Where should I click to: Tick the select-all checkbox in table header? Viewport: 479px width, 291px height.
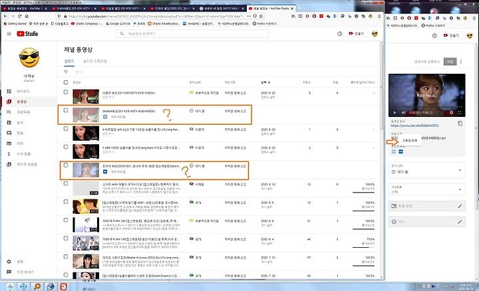(66, 82)
